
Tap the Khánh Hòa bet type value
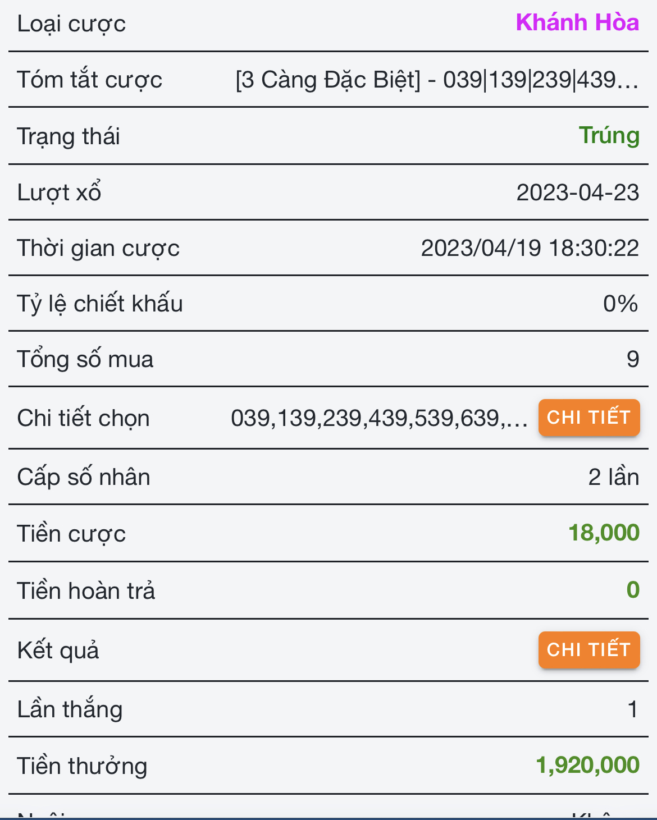tap(577, 23)
